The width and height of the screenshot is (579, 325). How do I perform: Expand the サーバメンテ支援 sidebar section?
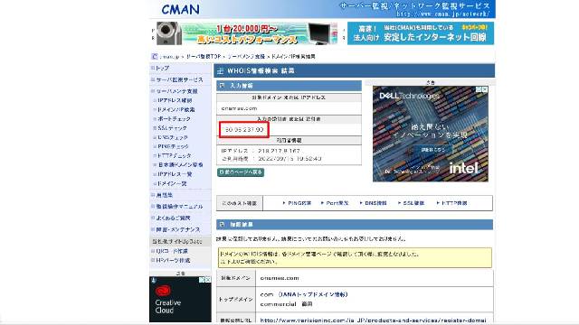[177, 91]
